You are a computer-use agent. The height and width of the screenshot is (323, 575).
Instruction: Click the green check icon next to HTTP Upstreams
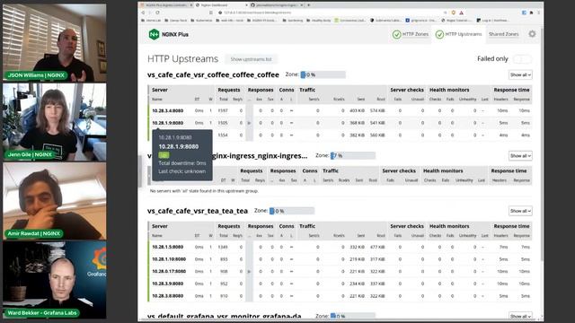(x=439, y=34)
